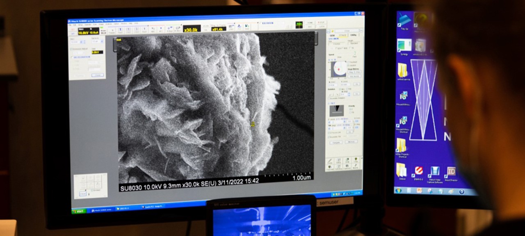This screenshot has width=525, height=236.
Task: Enable the DECELERATION checkbox
Action: 72,57
